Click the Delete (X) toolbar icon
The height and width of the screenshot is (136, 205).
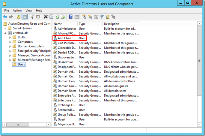[46, 17]
